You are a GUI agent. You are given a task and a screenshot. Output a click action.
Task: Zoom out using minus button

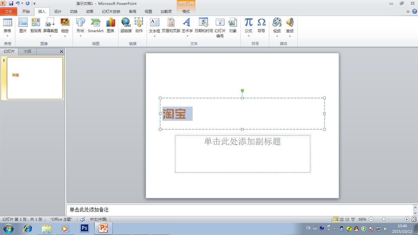pyautogui.click(x=371, y=219)
